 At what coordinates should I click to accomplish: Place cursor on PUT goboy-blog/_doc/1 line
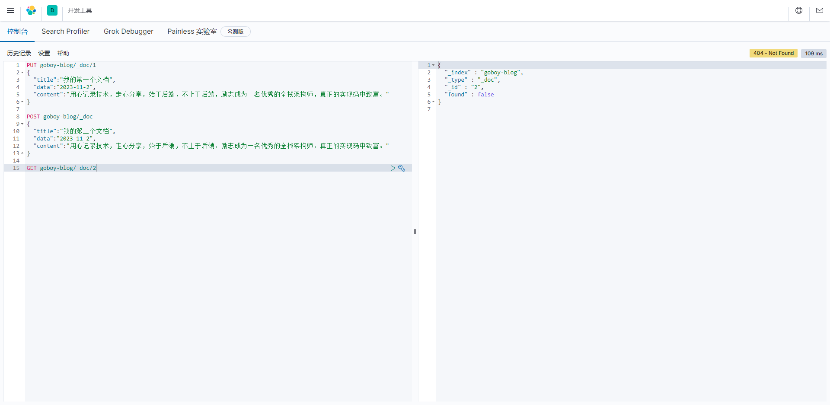point(61,65)
